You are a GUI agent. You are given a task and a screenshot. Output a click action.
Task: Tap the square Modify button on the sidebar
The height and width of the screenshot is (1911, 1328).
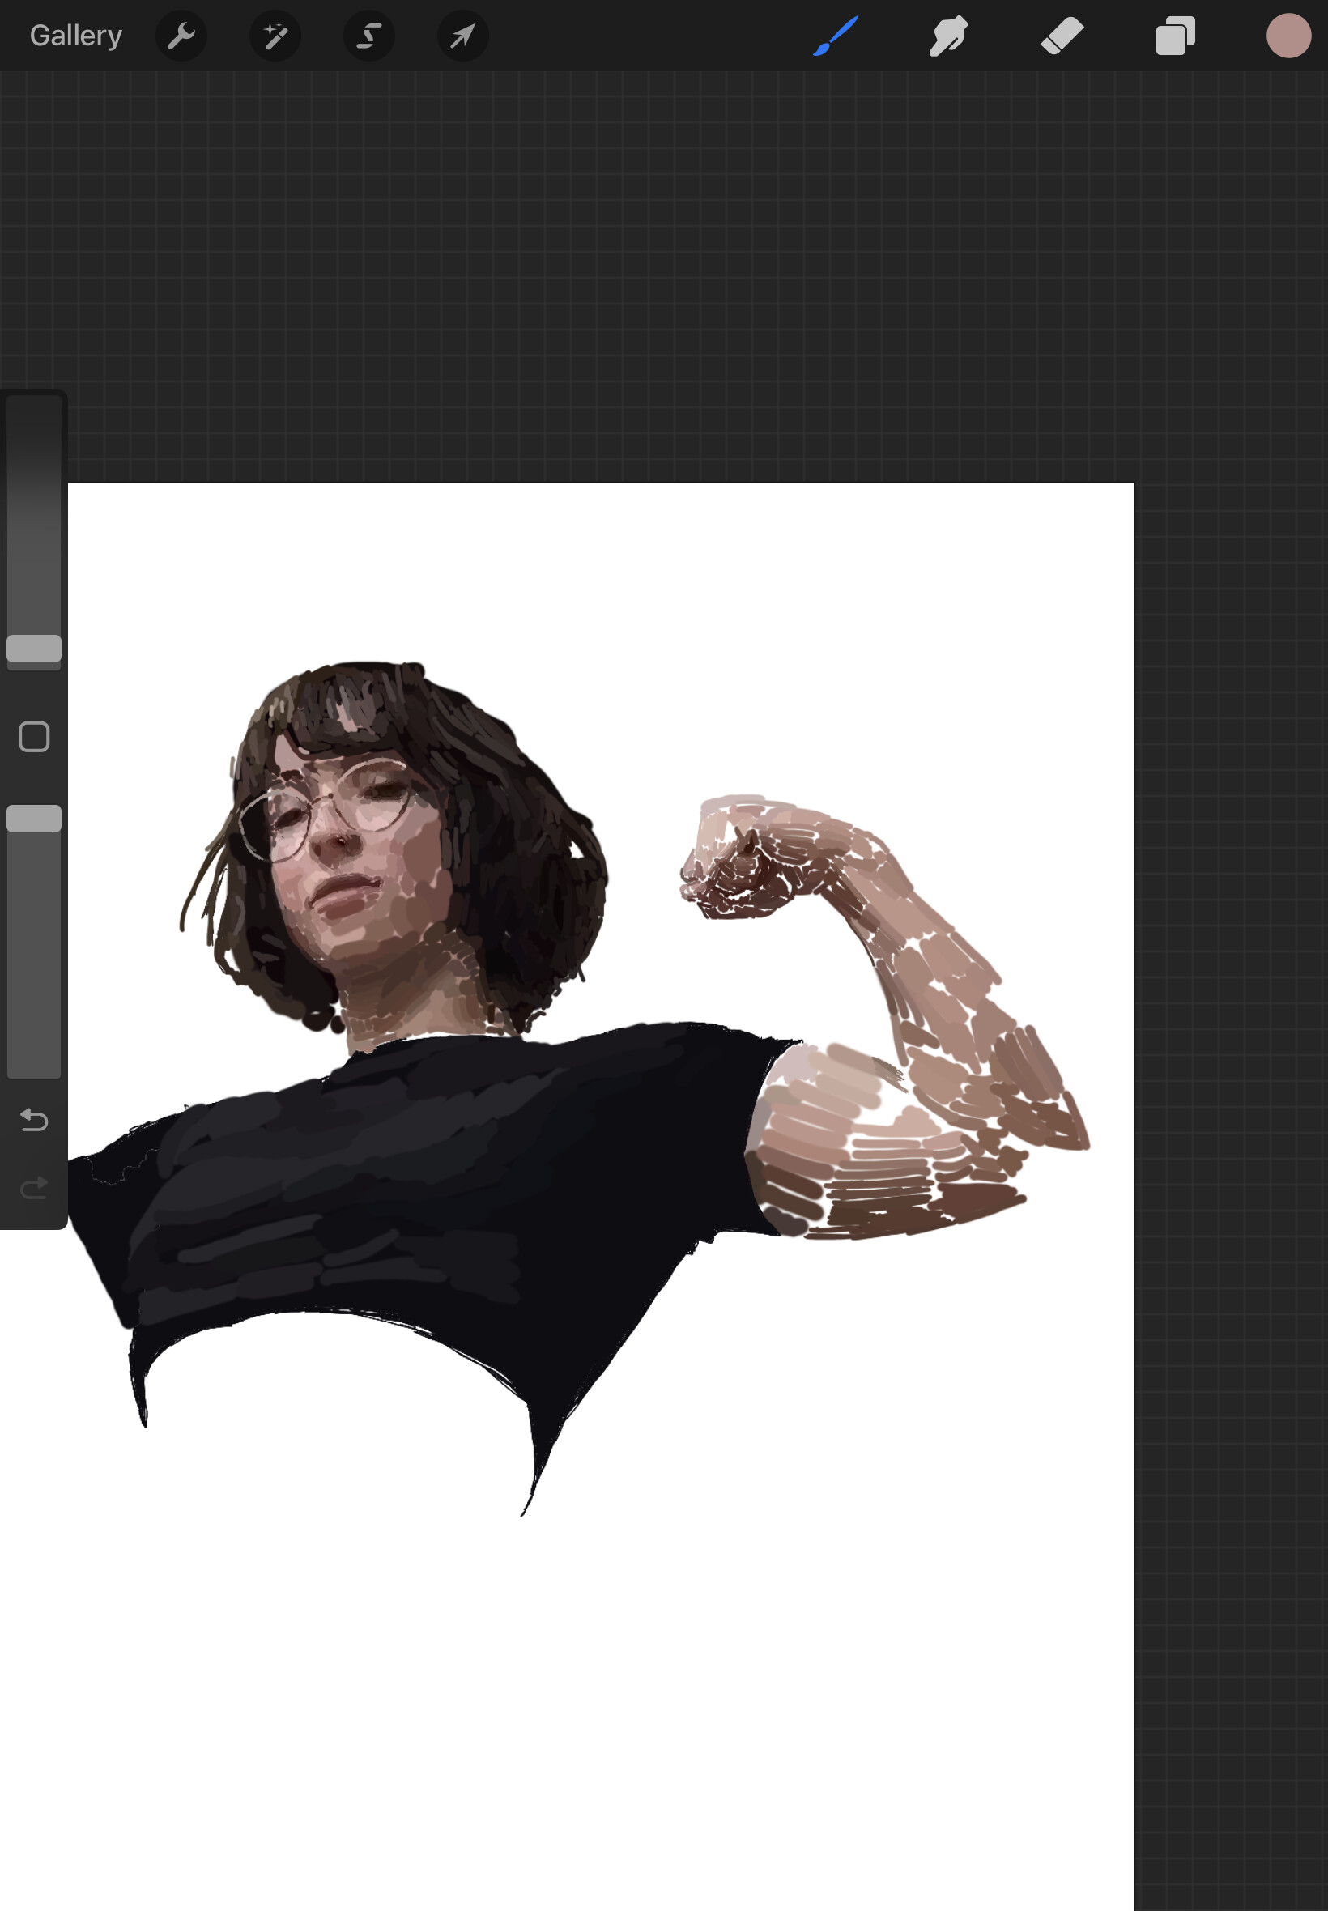point(33,735)
